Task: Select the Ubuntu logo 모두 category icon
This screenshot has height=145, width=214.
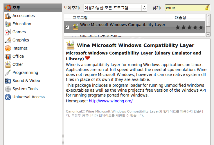Action: click(8, 8)
